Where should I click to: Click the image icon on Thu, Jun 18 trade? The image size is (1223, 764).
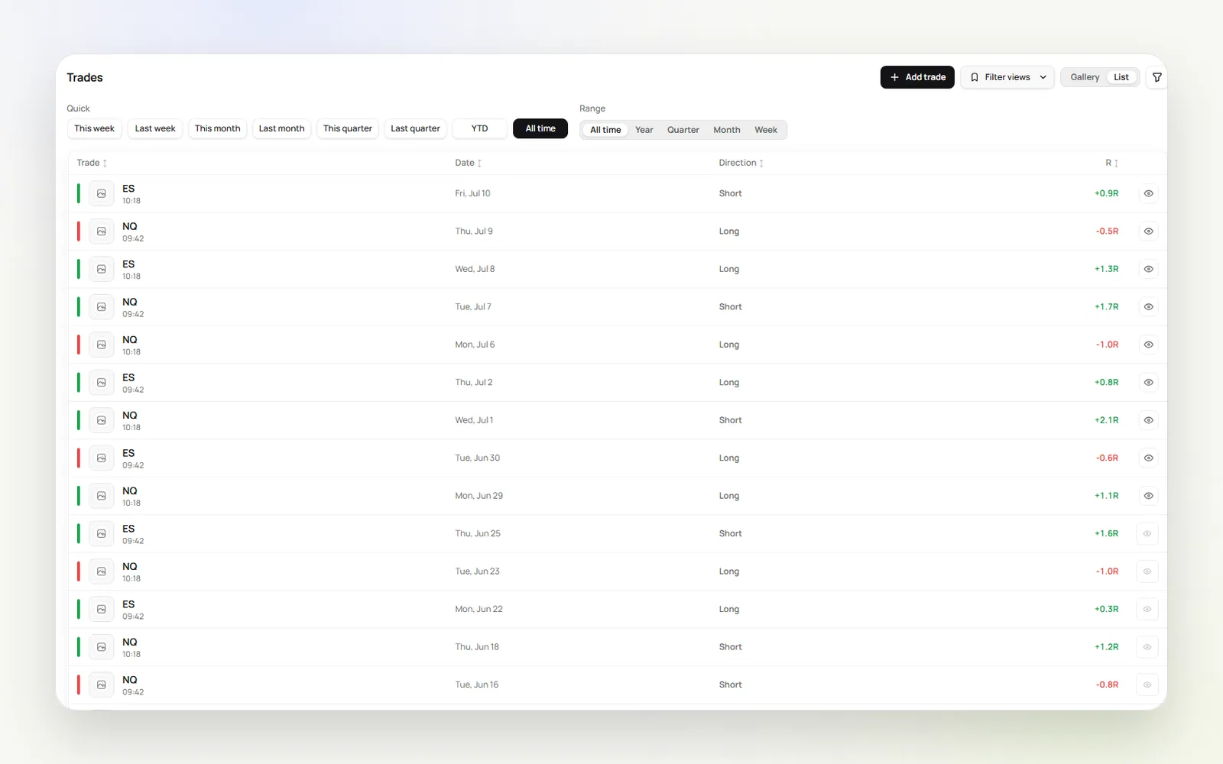click(x=101, y=647)
